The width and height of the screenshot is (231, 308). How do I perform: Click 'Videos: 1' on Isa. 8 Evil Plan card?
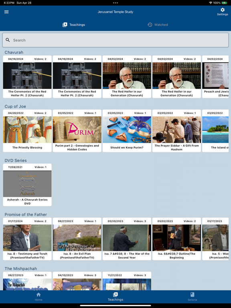pyautogui.click(x=90, y=221)
